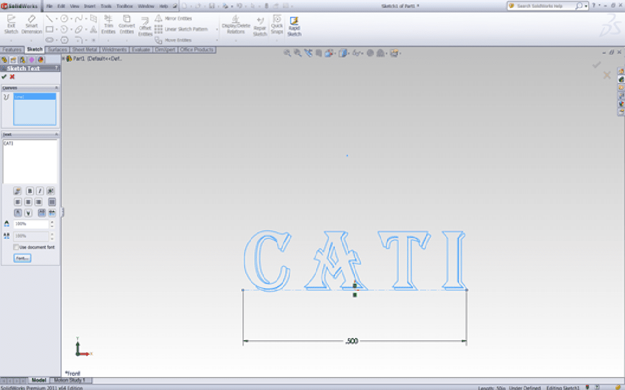This screenshot has height=390, width=625.
Task: Open the Display/Delete Relations dropdown arrow
Action: pos(235,40)
